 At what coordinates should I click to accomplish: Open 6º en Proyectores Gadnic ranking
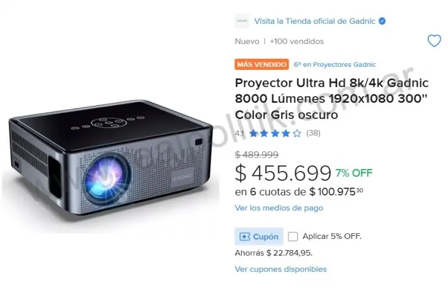coord(334,64)
